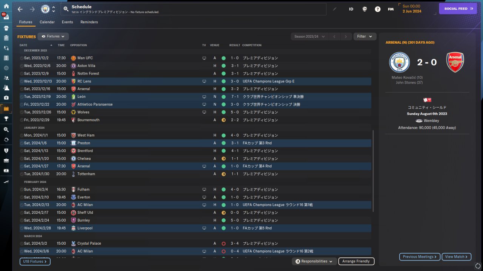Toggle the circle marker on the Tottenham row
This screenshot has width=483, height=271.
(22, 174)
